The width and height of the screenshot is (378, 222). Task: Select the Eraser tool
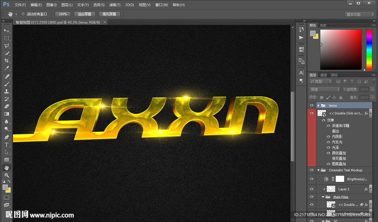(7, 107)
